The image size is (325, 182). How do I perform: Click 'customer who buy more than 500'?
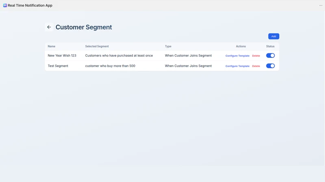[x=110, y=66]
